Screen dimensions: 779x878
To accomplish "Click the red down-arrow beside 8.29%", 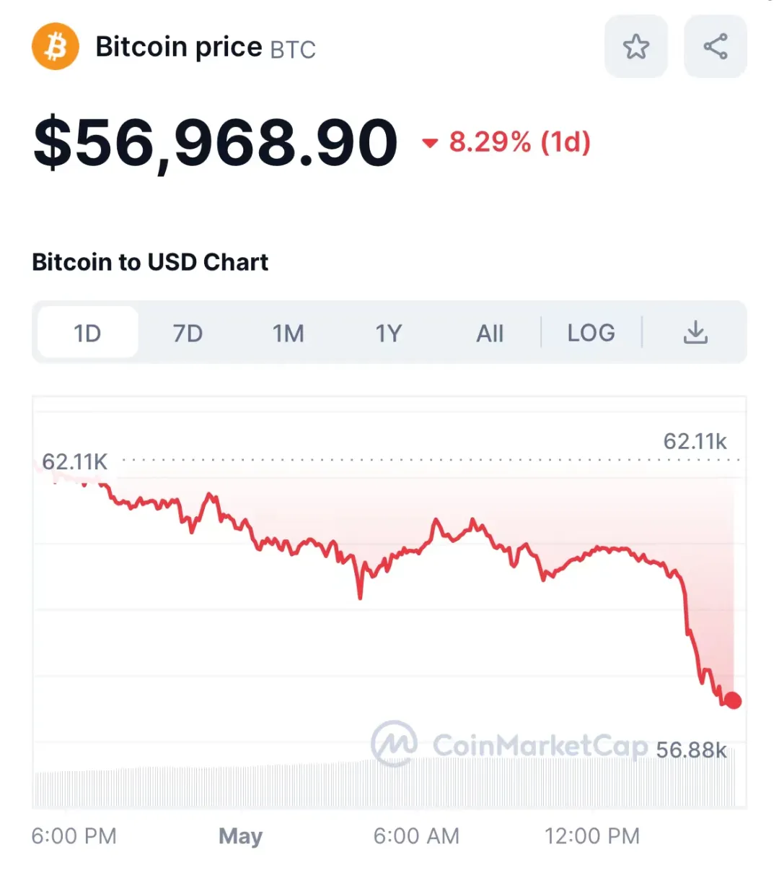I will point(430,143).
